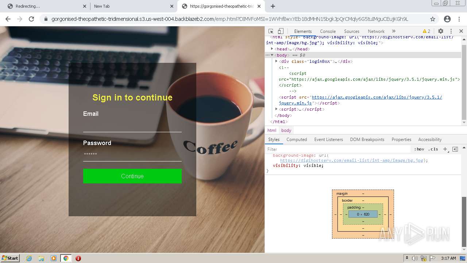Close the active gorgonised browser tab

coord(259,6)
